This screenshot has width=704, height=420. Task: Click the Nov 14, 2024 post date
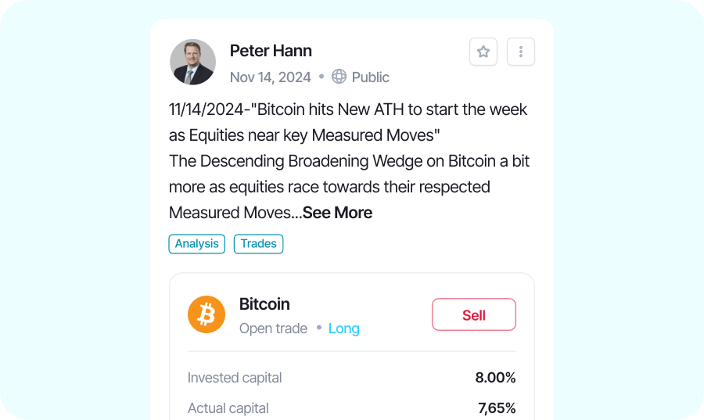point(270,77)
